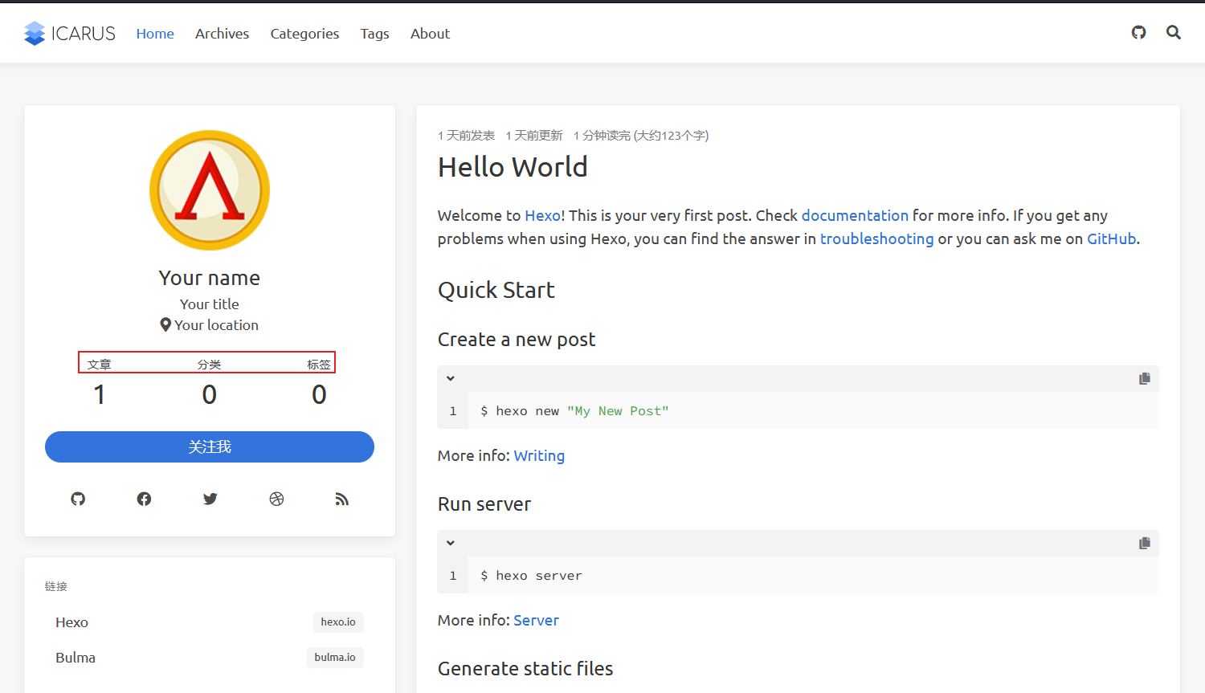
Task: Open RSS feed icon in profile card
Action: coord(342,499)
